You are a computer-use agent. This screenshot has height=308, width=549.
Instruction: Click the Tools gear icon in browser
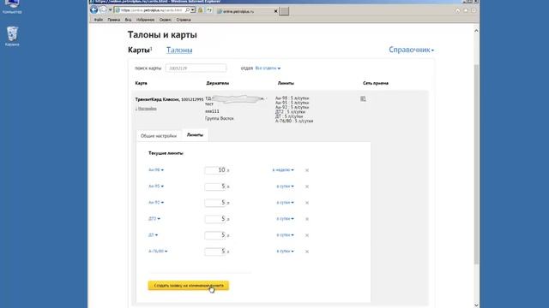[474, 10]
